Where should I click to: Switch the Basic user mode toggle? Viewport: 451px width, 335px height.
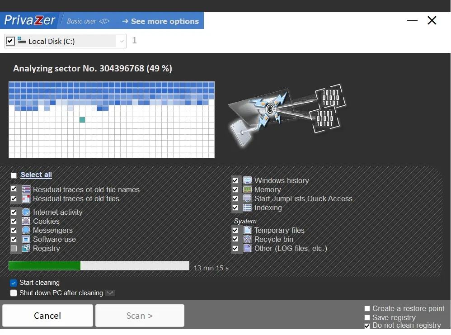88,21
